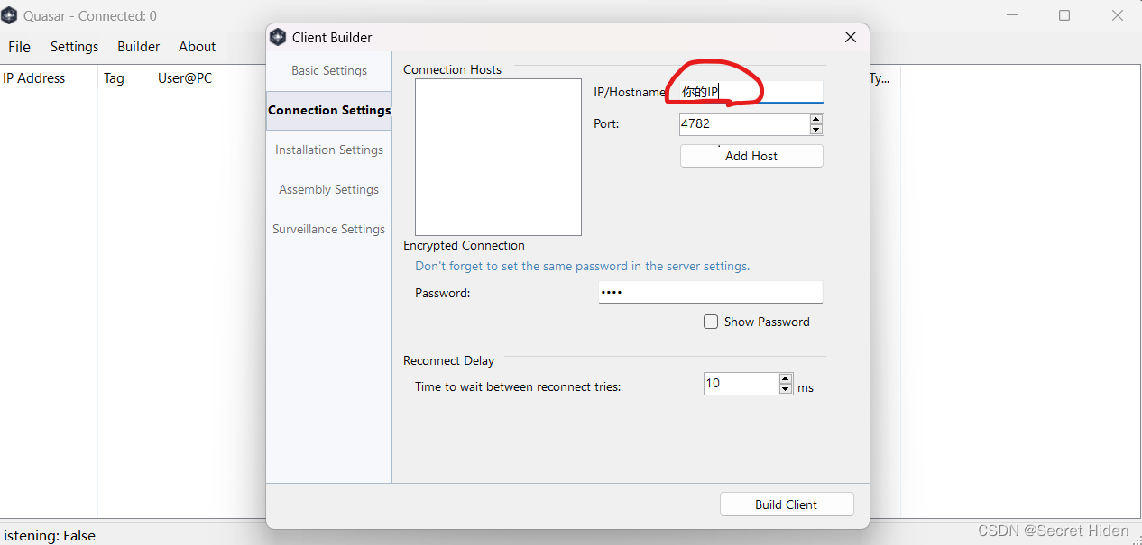Click the reconnect delay value field
This screenshot has width=1142, height=545.
[741, 384]
